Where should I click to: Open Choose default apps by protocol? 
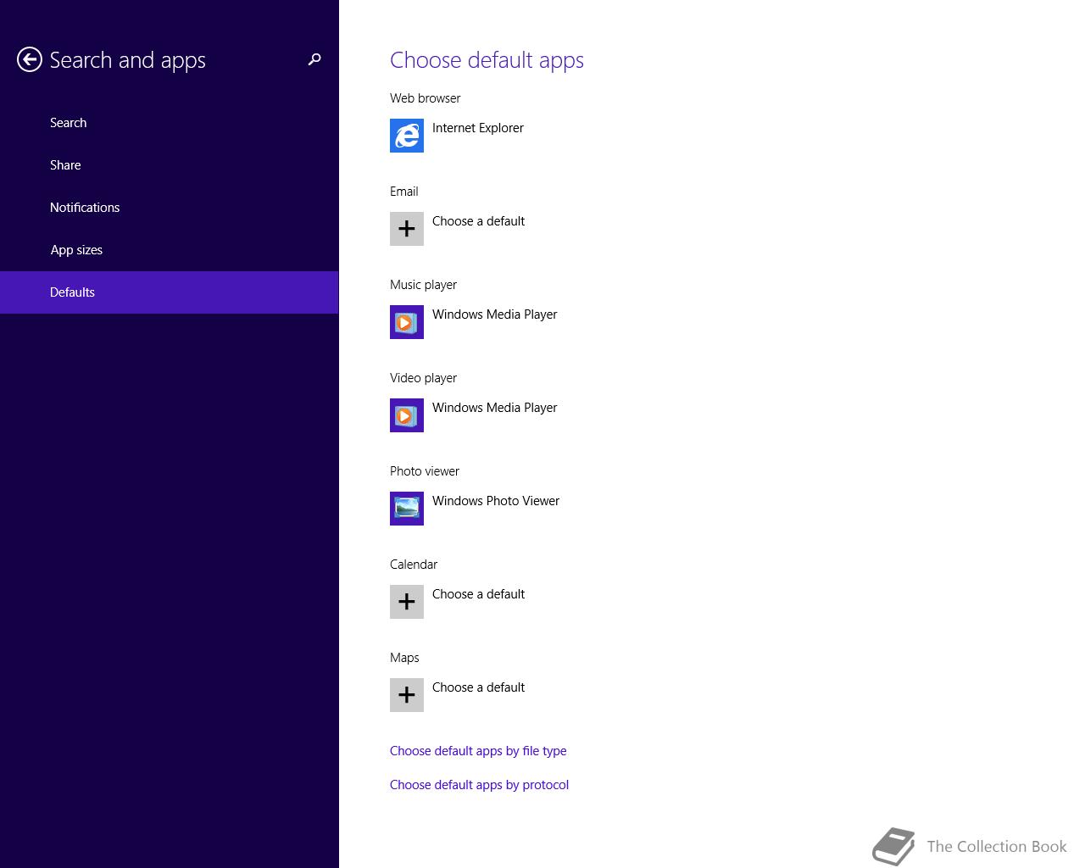pos(479,785)
